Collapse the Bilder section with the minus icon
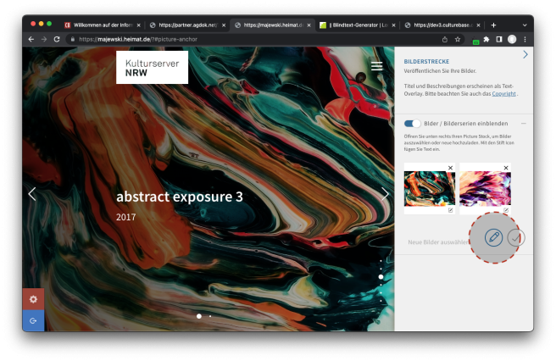Viewport: 556px width, 361px height. tap(523, 124)
